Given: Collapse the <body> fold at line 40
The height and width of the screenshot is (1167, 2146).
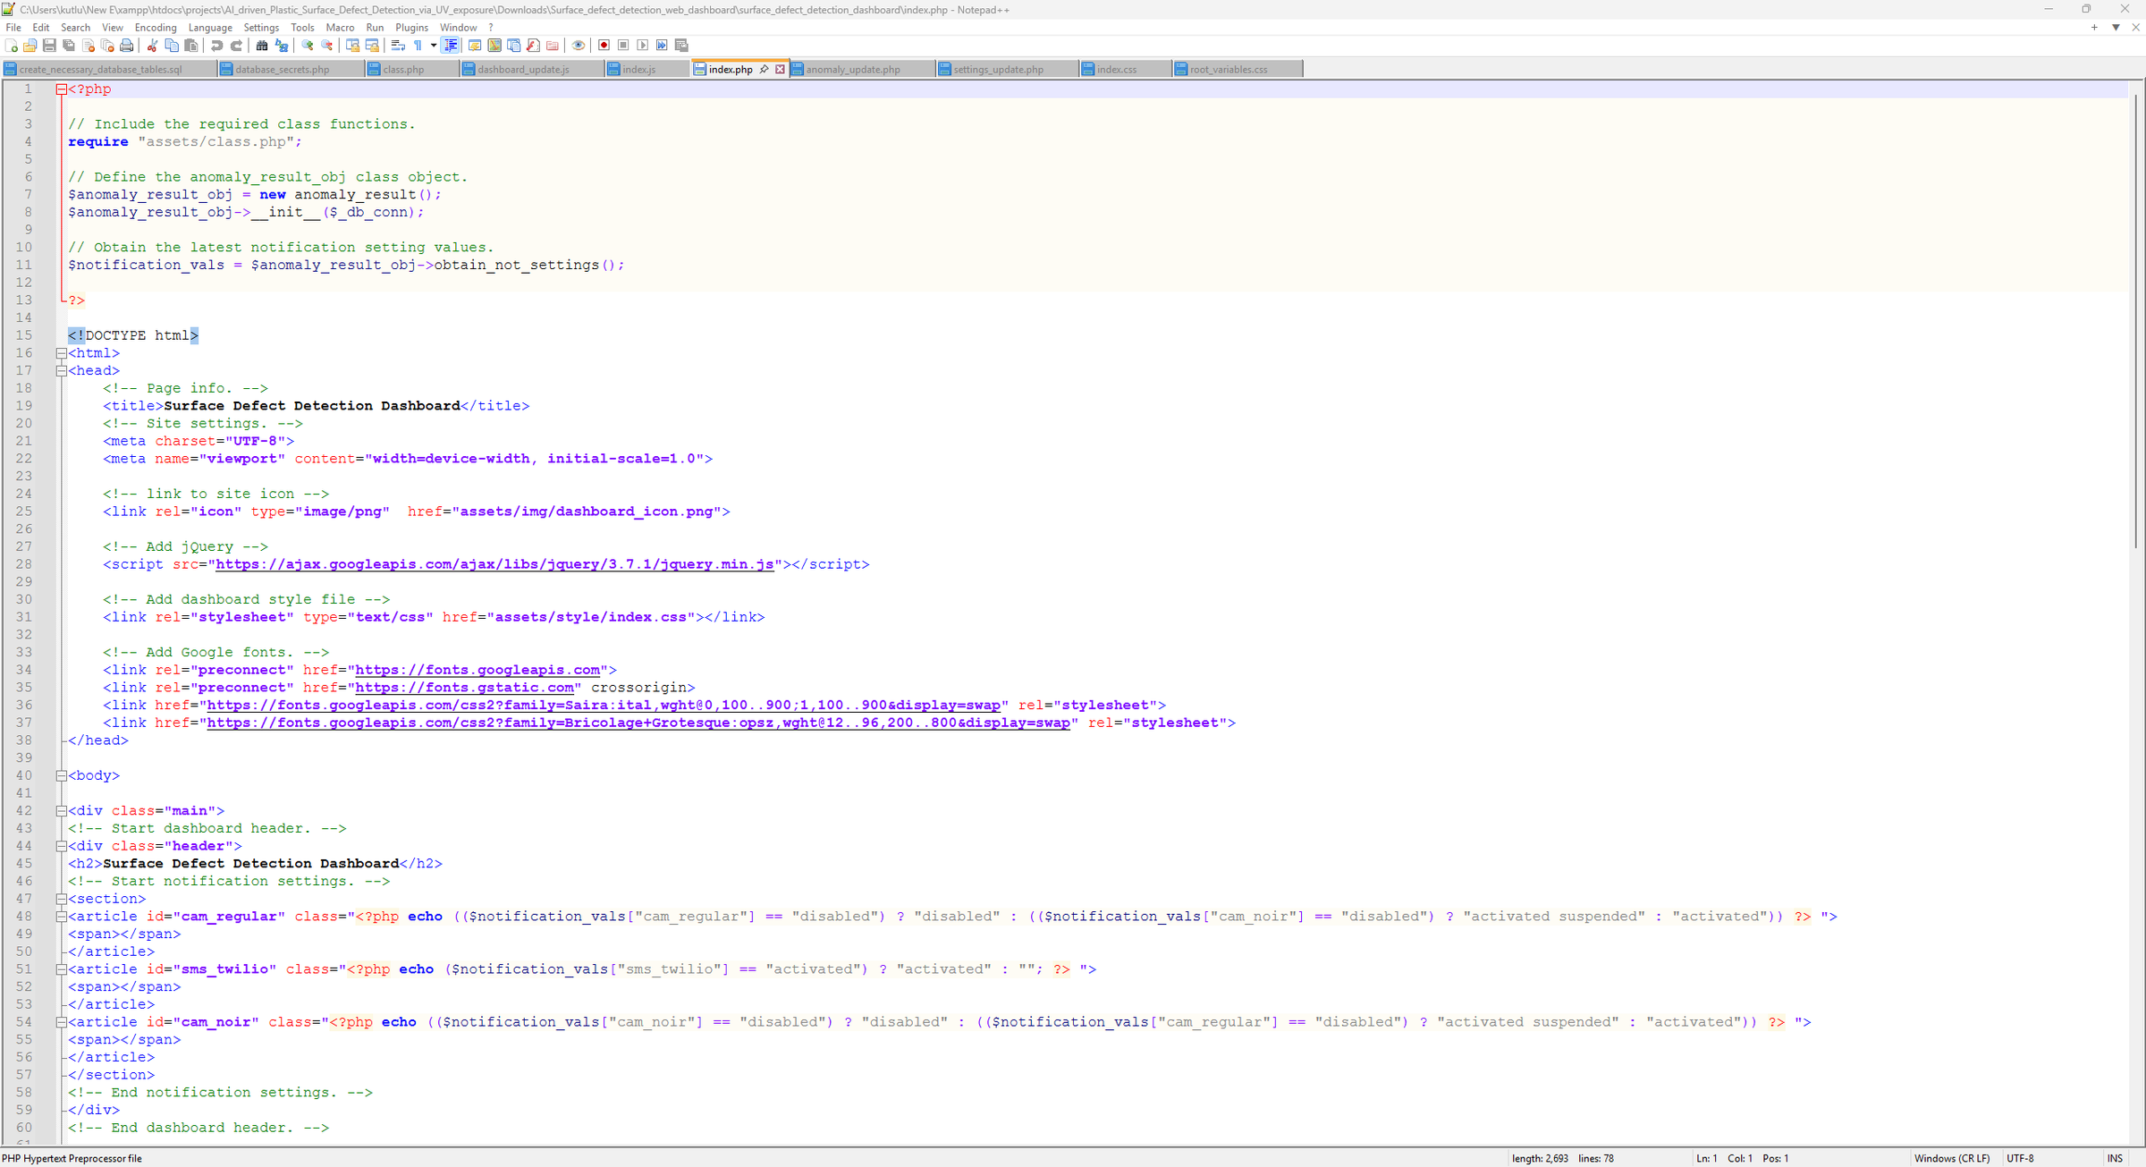Looking at the screenshot, I should coord(62,775).
